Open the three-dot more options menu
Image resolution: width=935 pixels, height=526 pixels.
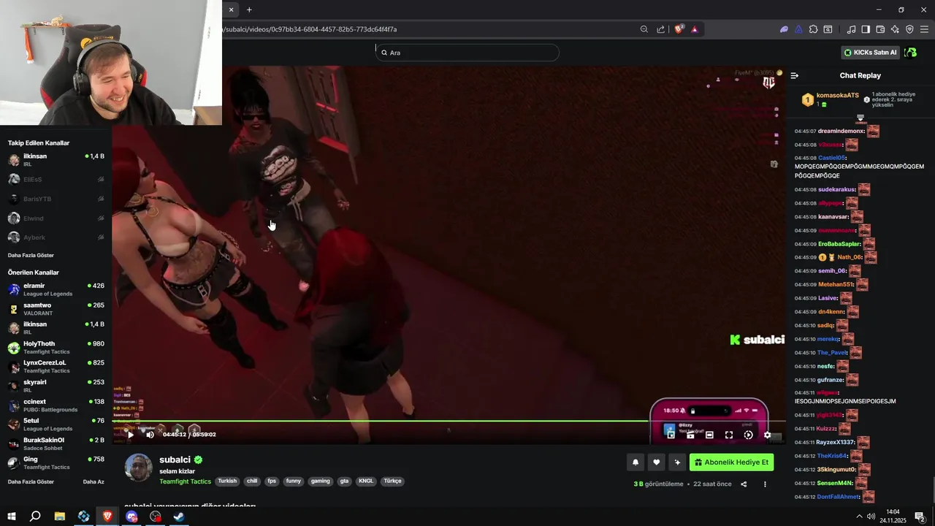[x=765, y=484]
